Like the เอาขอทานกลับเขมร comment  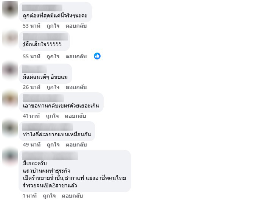click(52, 116)
